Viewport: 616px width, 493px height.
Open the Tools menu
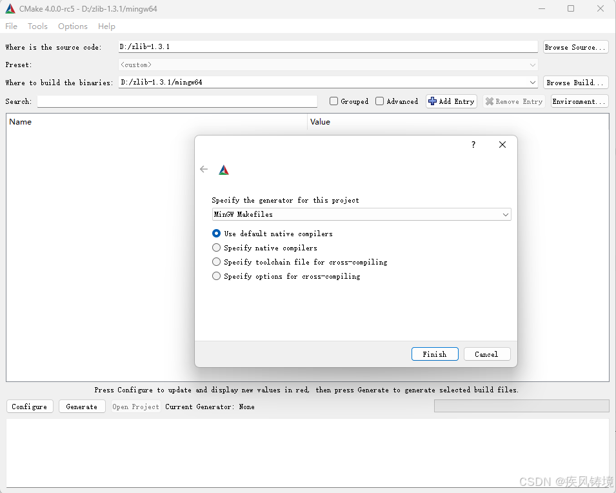pyautogui.click(x=37, y=26)
